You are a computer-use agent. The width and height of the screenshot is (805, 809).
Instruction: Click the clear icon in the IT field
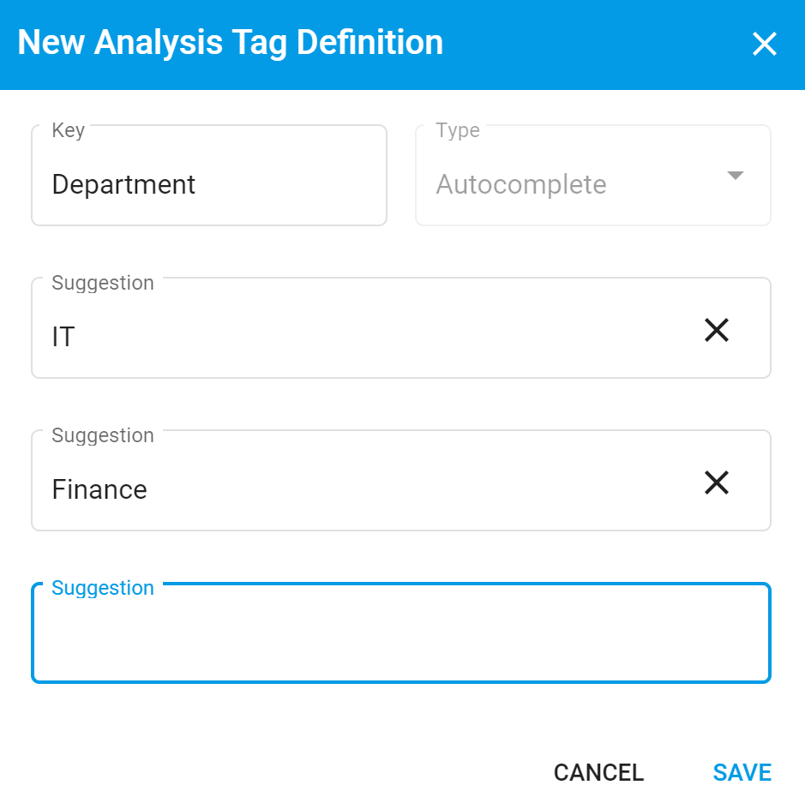[716, 329]
